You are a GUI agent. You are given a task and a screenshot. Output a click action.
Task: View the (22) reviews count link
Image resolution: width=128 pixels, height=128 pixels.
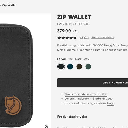[86, 38]
